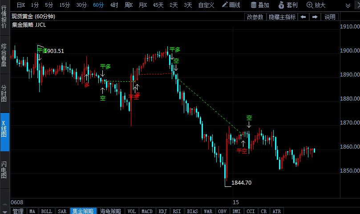Open the 画线 drawing tool
Image resolution: width=360 pixels, height=214 pixels.
231,5
